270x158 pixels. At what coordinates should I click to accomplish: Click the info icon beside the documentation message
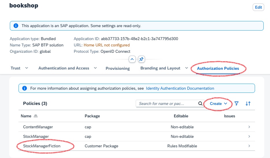[x=25, y=88]
